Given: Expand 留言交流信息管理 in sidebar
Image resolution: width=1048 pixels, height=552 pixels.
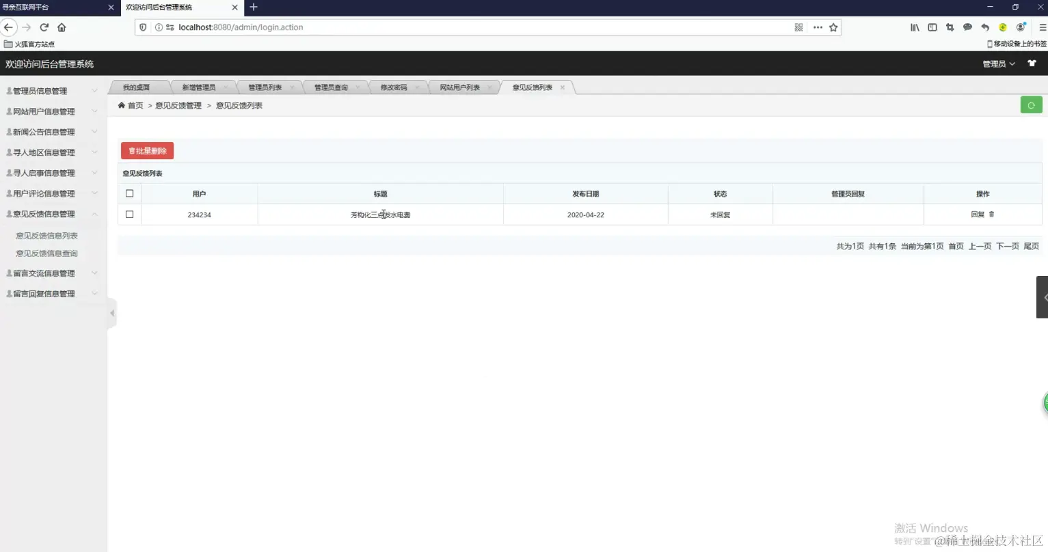Looking at the screenshot, I should (x=53, y=273).
